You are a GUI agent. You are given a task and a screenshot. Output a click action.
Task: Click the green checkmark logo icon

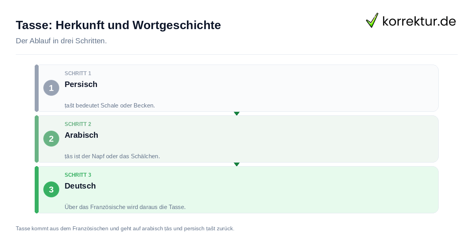pos(372,20)
